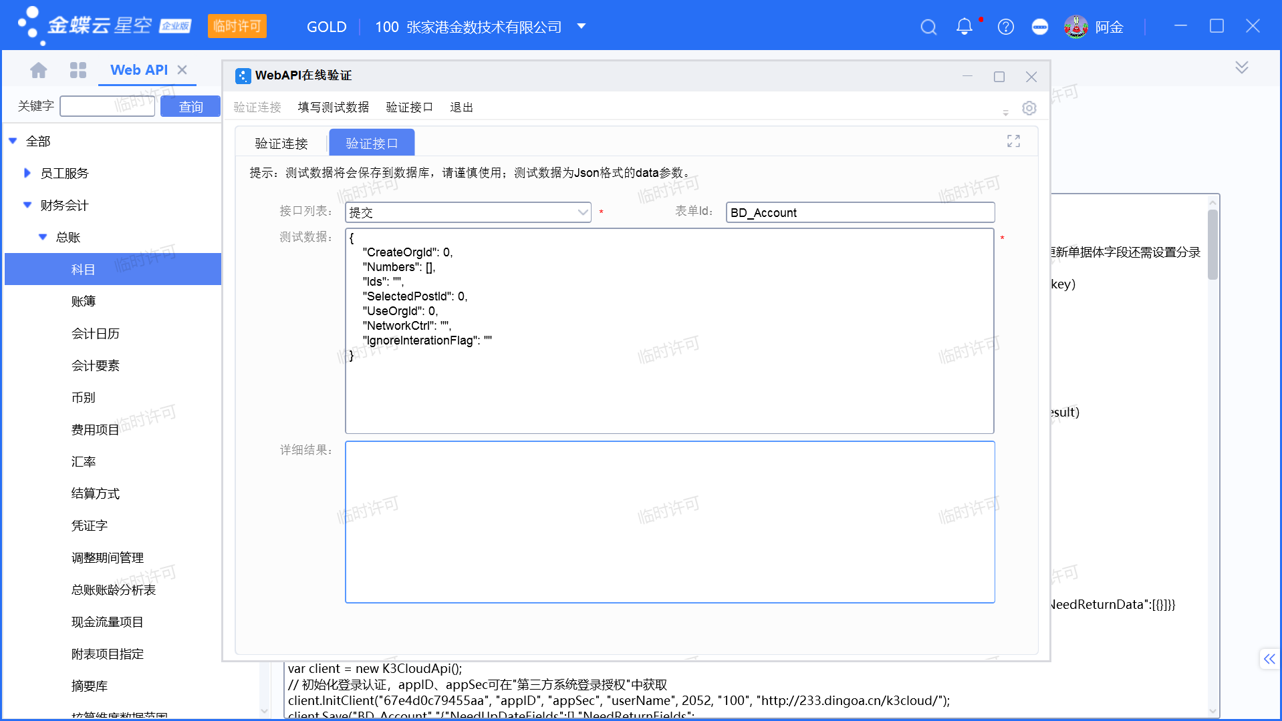This screenshot has height=721, width=1282.
Task: Expand the 员工服务 tree node
Action: [x=27, y=173]
